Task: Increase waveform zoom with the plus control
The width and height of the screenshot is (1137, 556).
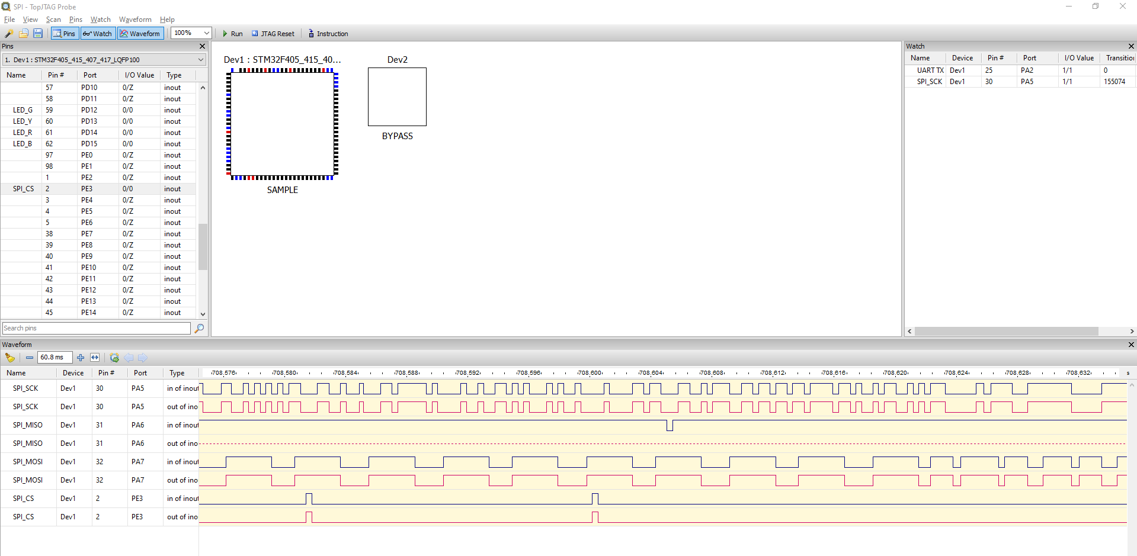Action: coord(81,358)
